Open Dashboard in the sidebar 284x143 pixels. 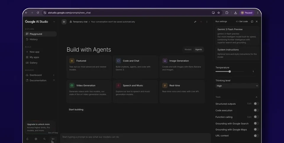(x=40, y=75)
